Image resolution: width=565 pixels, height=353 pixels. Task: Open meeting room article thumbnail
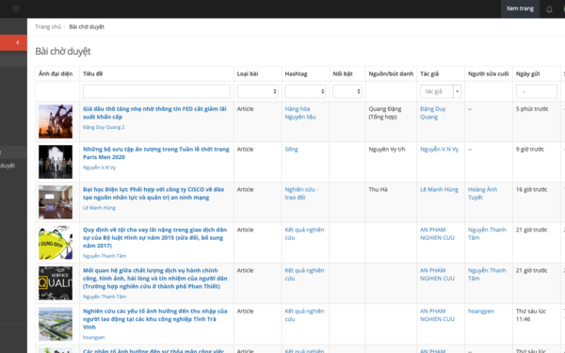(56, 202)
